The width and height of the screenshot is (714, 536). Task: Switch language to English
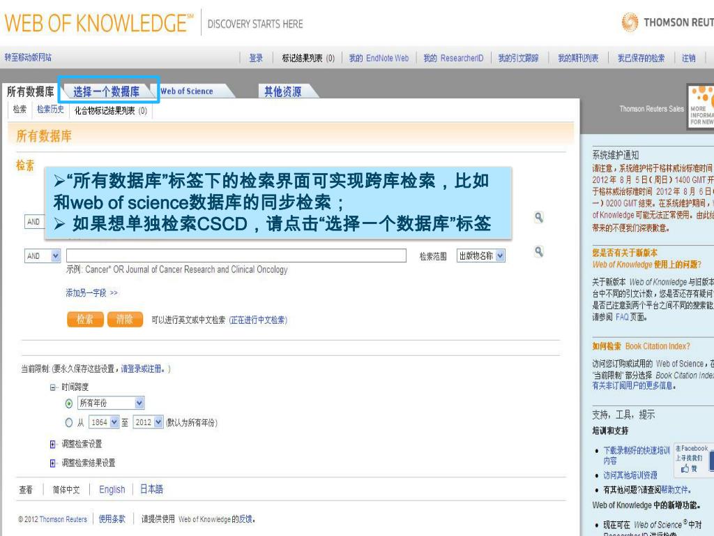(x=112, y=489)
